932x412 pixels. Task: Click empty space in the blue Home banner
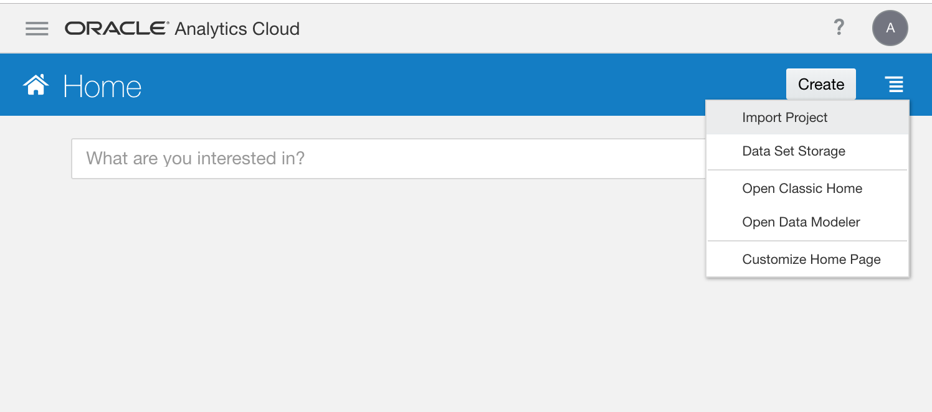click(x=436, y=85)
